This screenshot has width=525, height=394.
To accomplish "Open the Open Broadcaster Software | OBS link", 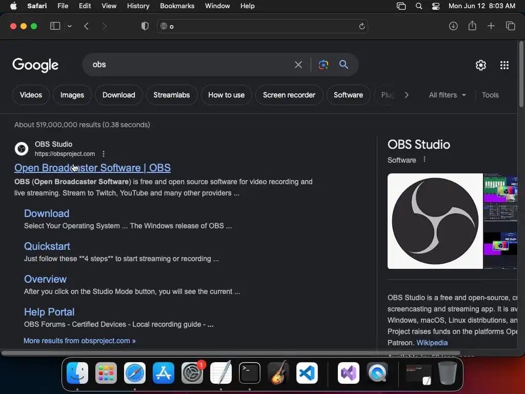I will pos(92,168).
